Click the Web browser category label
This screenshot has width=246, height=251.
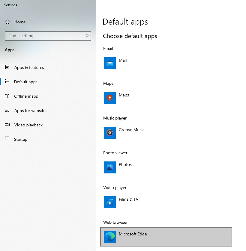(115, 222)
